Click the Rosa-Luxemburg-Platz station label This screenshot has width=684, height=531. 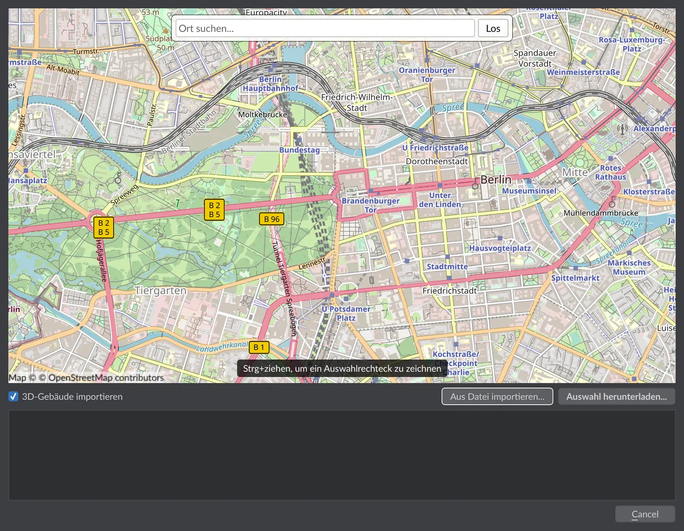631,44
